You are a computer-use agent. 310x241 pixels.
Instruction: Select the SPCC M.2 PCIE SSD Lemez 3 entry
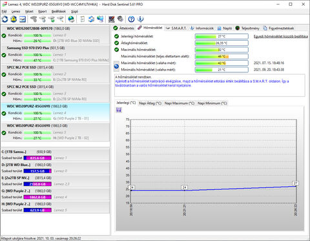pyautogui.click(x=55, y=93)
